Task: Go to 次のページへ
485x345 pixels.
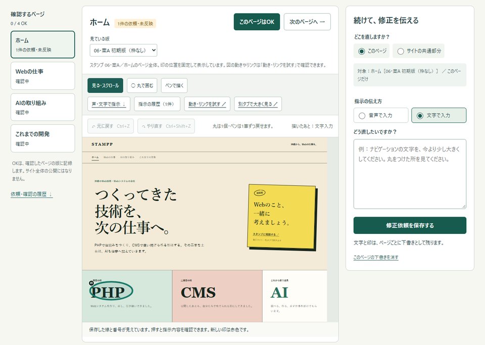Action: click(307, 22)
